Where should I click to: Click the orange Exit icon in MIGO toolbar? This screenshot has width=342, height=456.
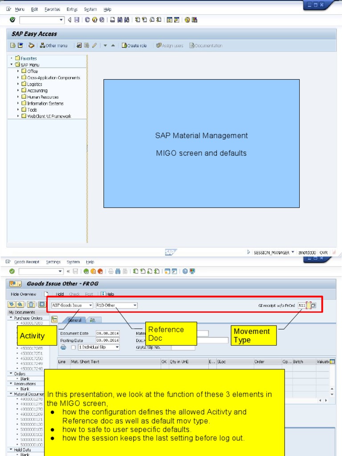(93, 271)
